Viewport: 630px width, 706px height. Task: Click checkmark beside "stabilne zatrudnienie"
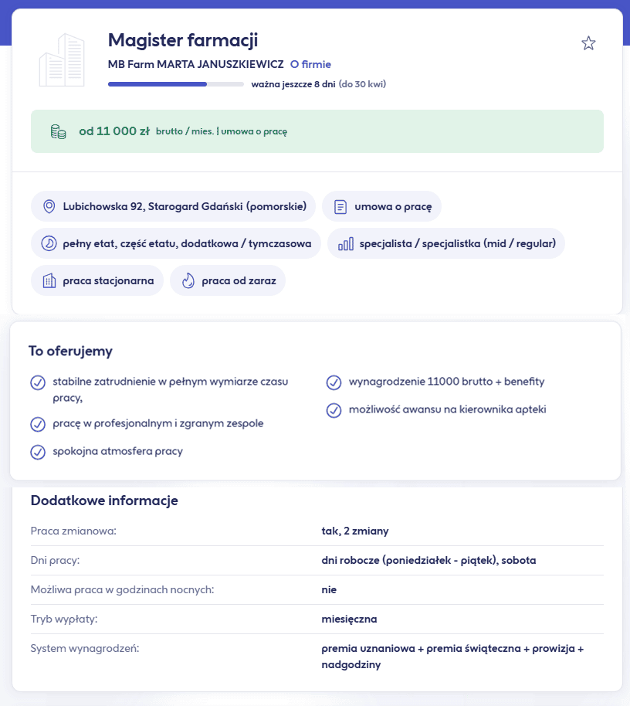point(37,382)
